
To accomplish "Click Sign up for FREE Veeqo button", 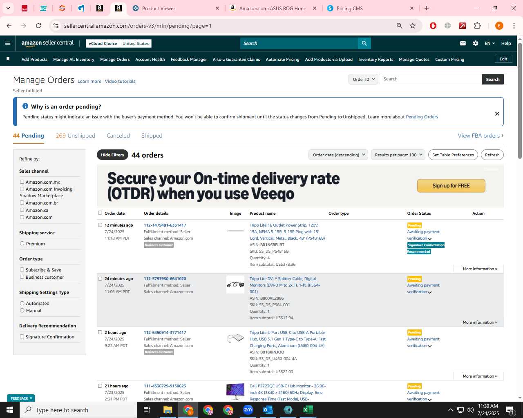I will click(451, 186).
